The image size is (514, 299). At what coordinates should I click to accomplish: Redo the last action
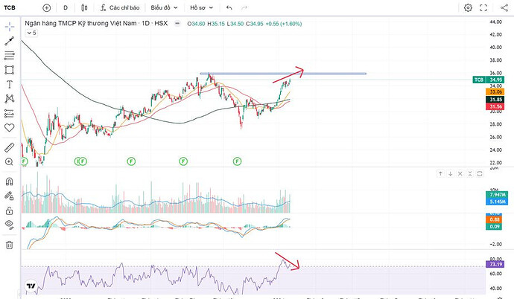(x=244, y=7)
